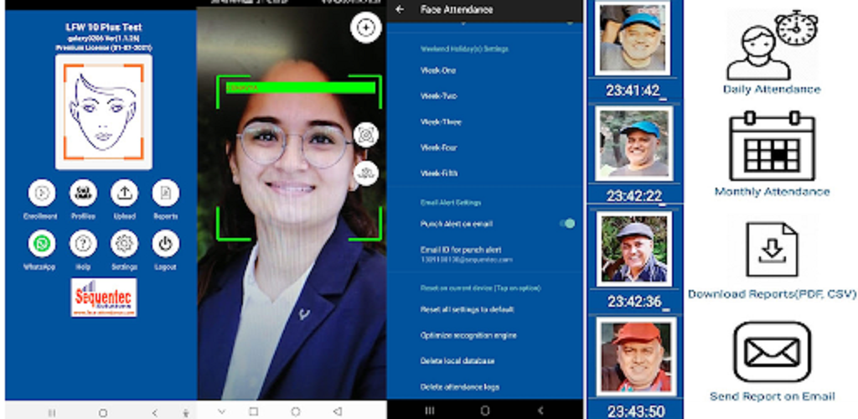Select Reset all settings to default
858x419 pixels.
[x=467, y=309]
